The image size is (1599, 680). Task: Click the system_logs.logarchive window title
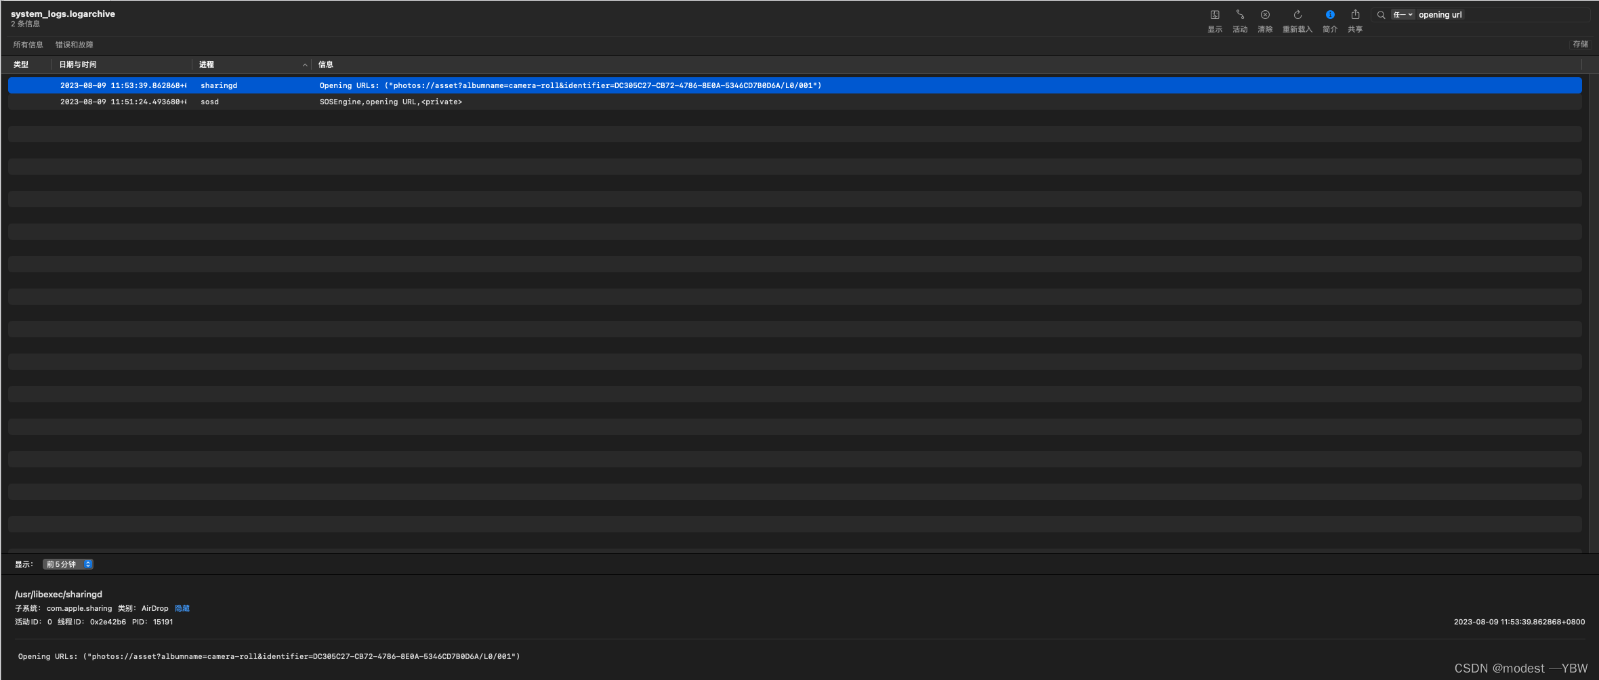[63, 14]
